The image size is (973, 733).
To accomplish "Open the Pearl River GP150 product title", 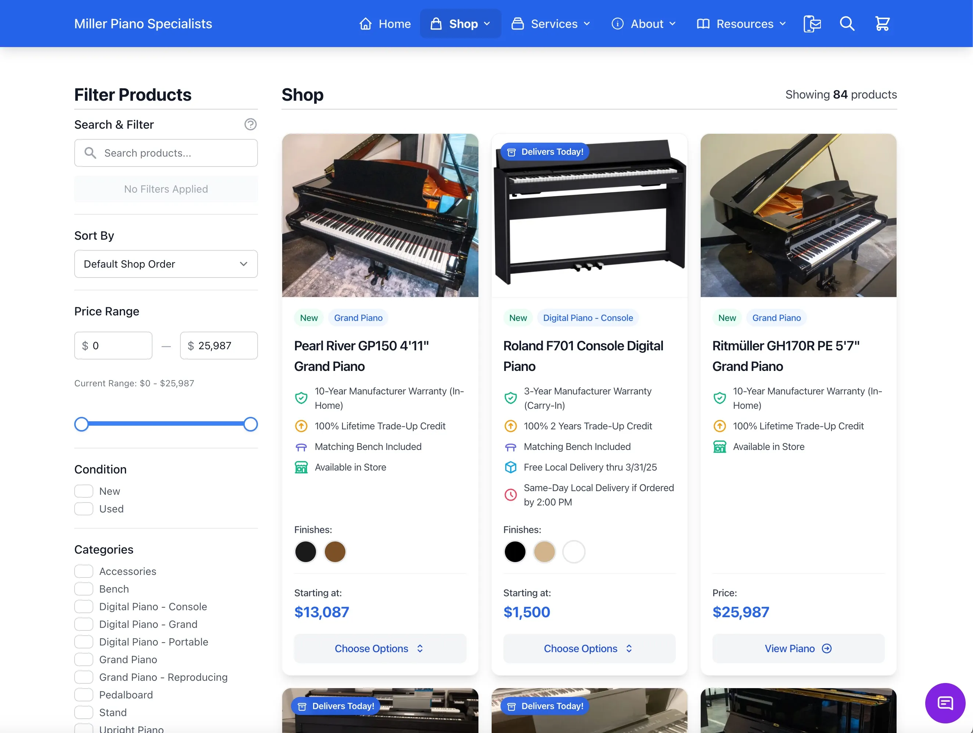I will [361, 356].
